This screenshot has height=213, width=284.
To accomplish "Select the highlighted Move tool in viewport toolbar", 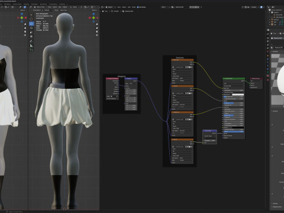I will 31,24.
